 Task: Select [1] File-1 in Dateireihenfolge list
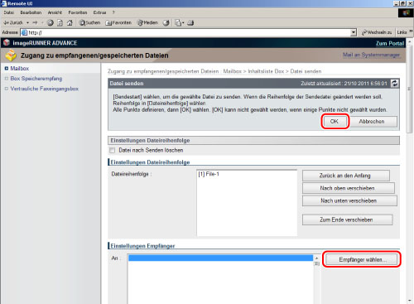coord(209,174)
